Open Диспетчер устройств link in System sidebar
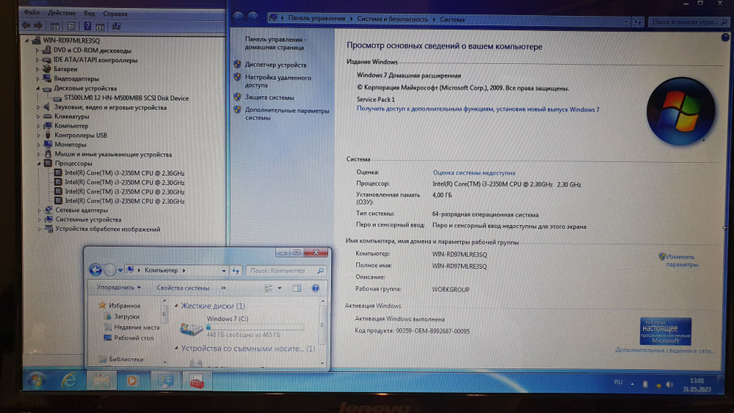 click(276, 65)
